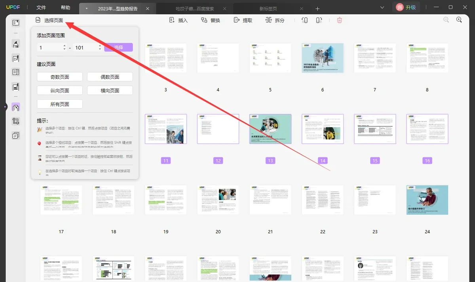
Task: Rotate selected pages counterclockwise
Action: (x=304, y=20)
